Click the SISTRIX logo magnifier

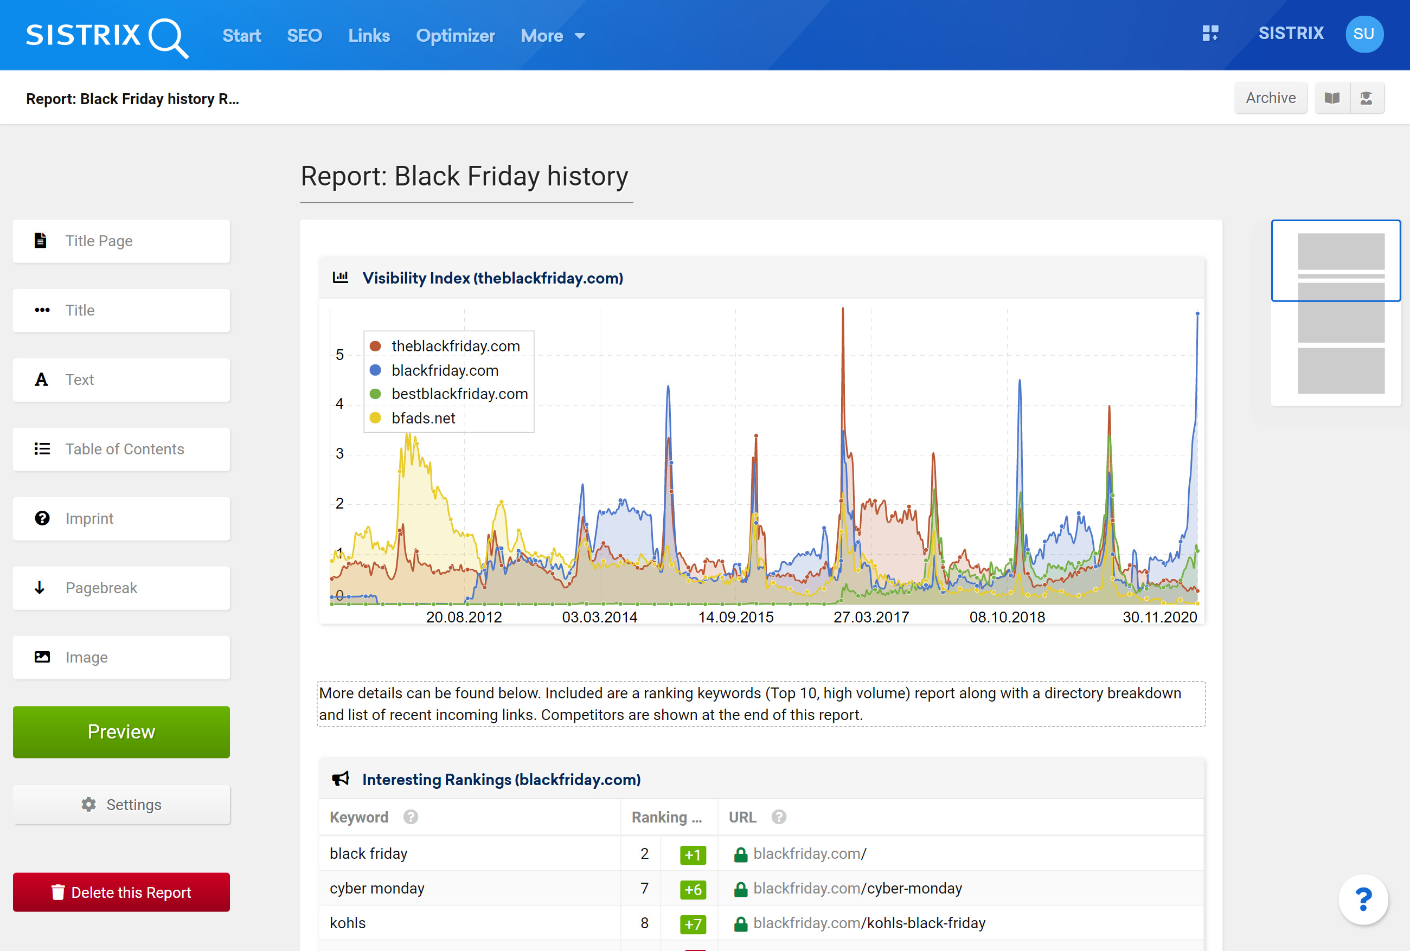pos(168,38)
